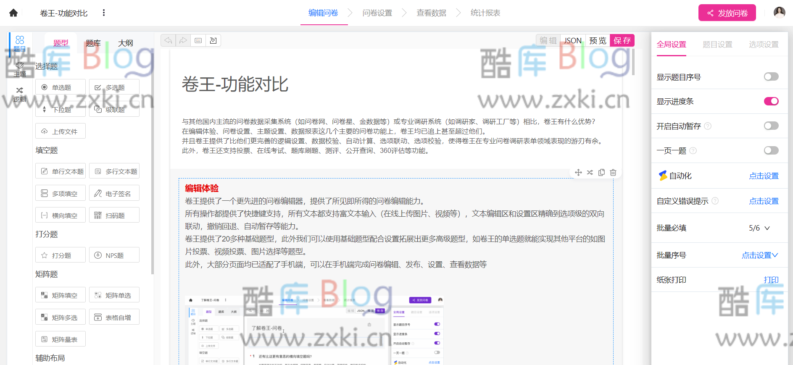Add a 横向填空 question
This screenshot has width=793, height=365.
pyautogui.click(x=61, y=215)
